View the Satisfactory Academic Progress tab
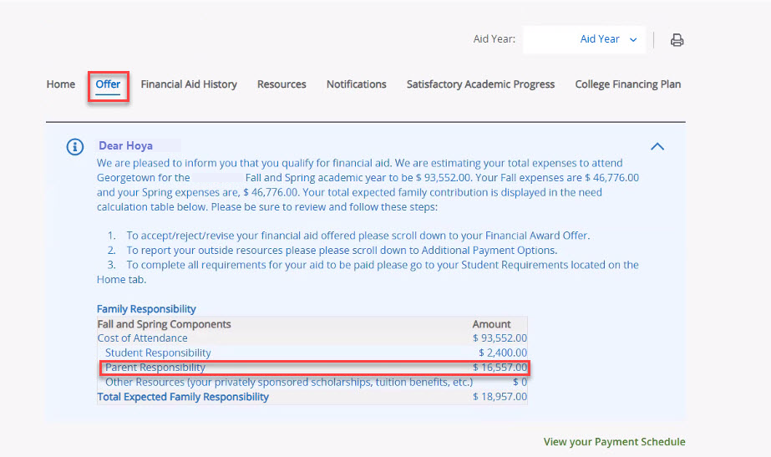This screenshot has width=771, height=457. pos(480,84)
